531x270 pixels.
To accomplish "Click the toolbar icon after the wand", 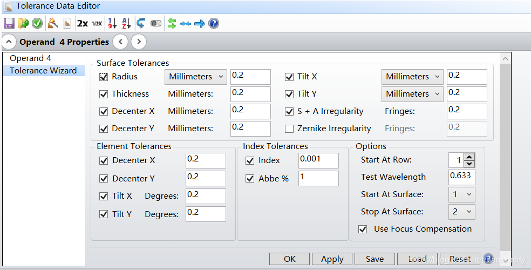I will point(67,23).
